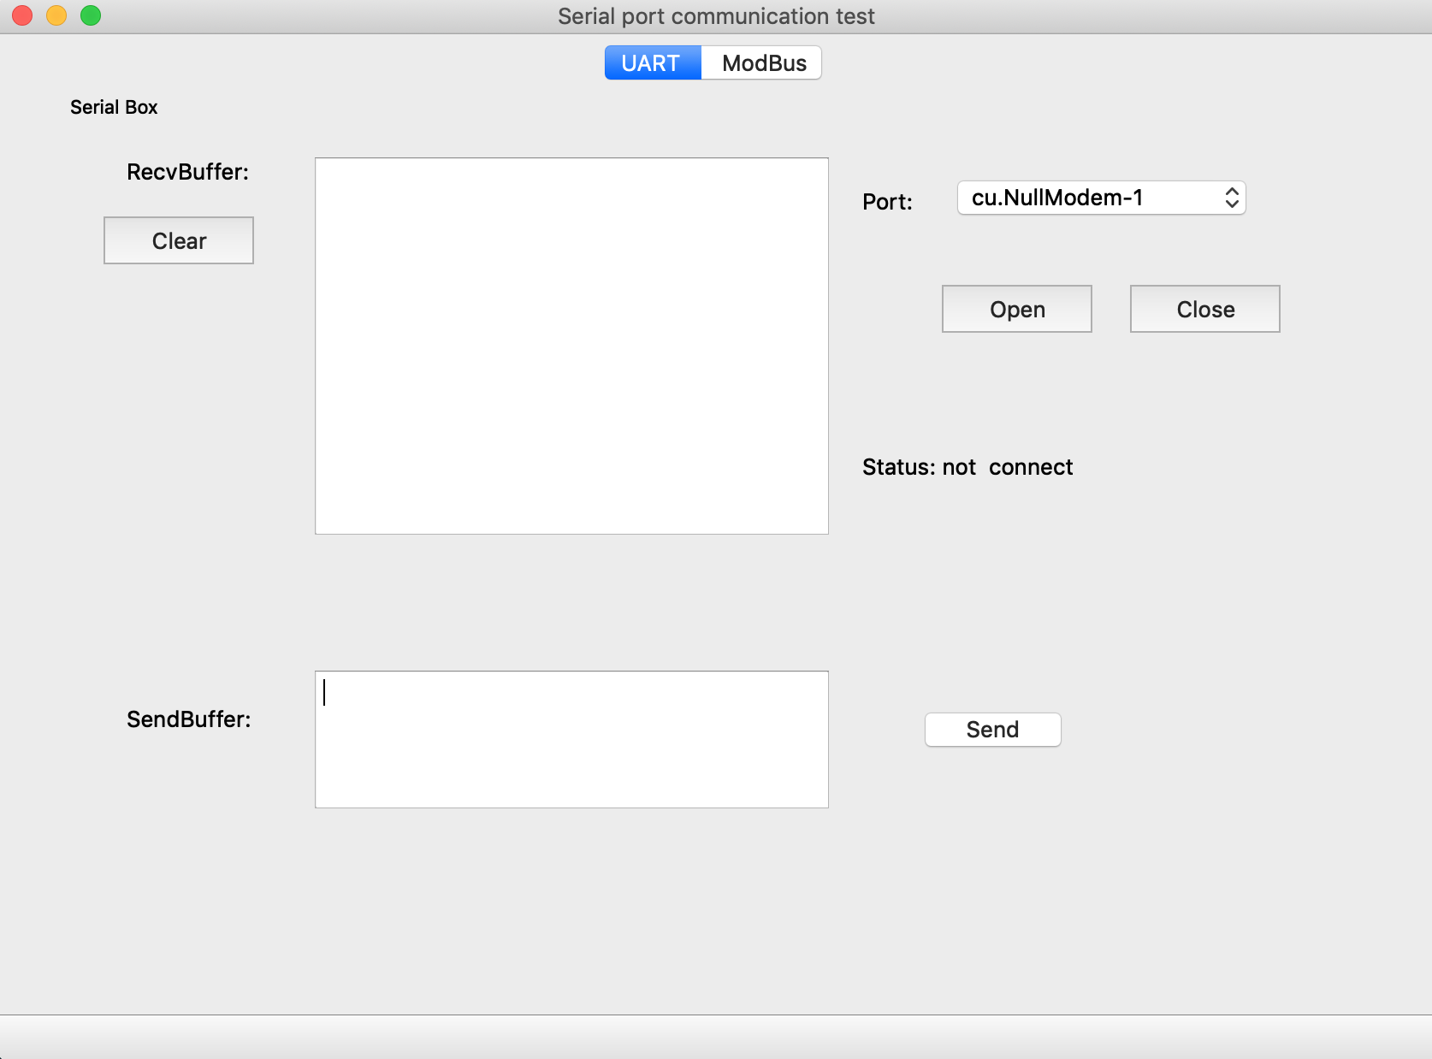Switch to the UART tab
Image resolution: width=1432 pixels, height=1059 pixels.
pyautogui.click(x=652, y=62)
